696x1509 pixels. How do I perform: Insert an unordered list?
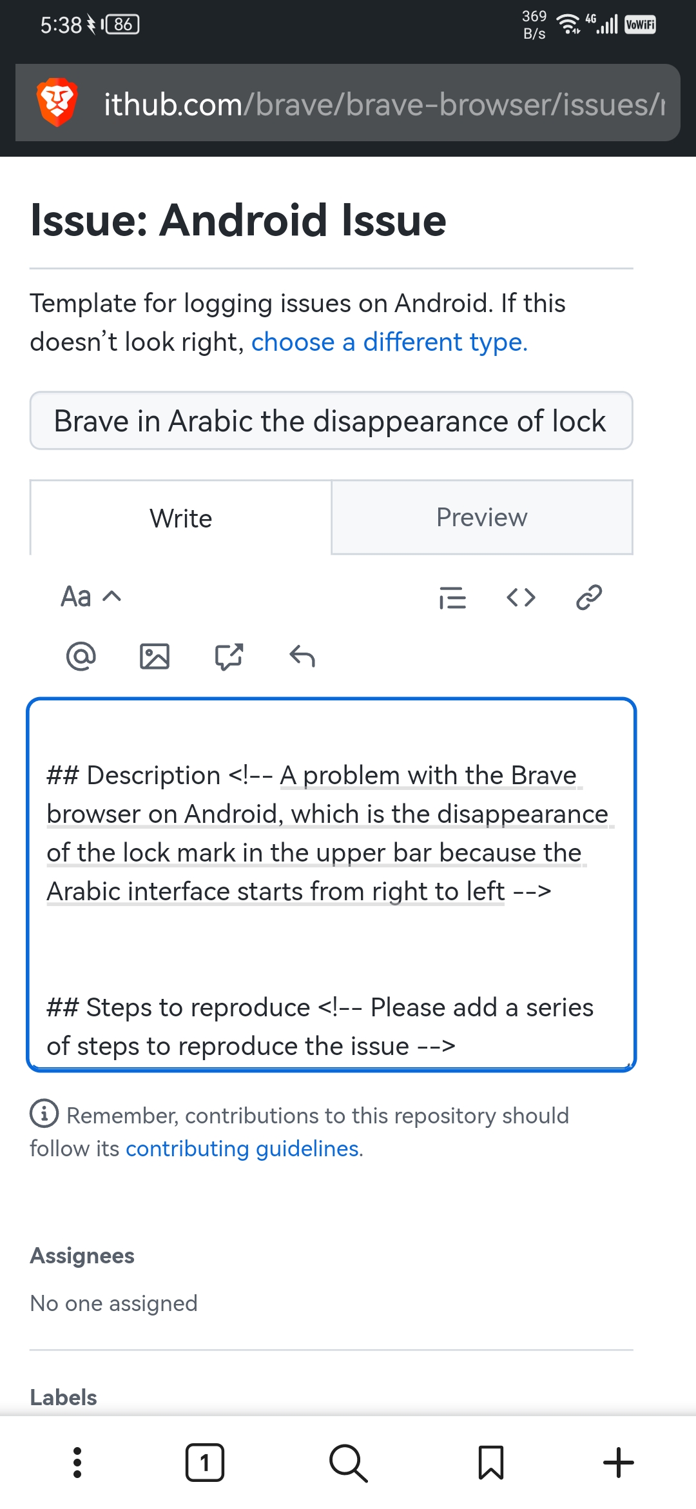[453, 598]
